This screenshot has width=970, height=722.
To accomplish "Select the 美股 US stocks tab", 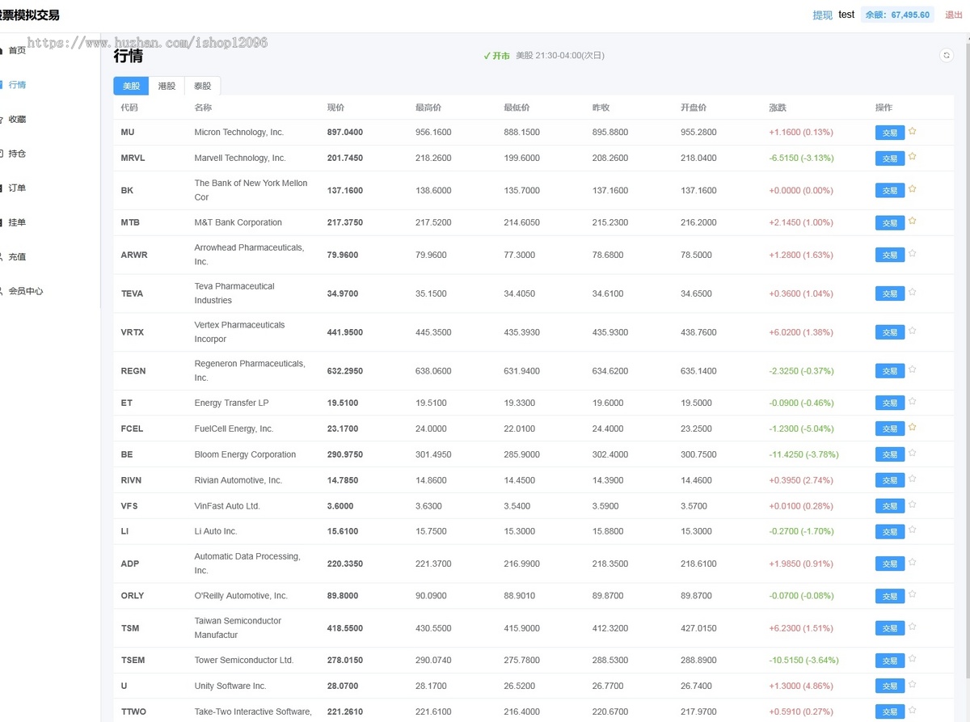I will pyautogui.click(x=131, y=86).
